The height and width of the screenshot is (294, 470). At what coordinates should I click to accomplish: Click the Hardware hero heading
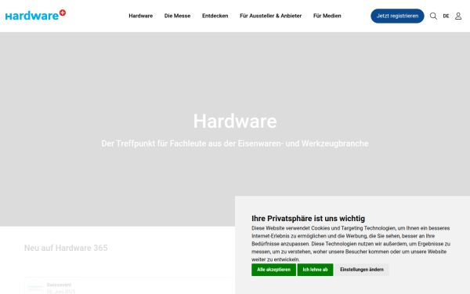coord(235,122)
